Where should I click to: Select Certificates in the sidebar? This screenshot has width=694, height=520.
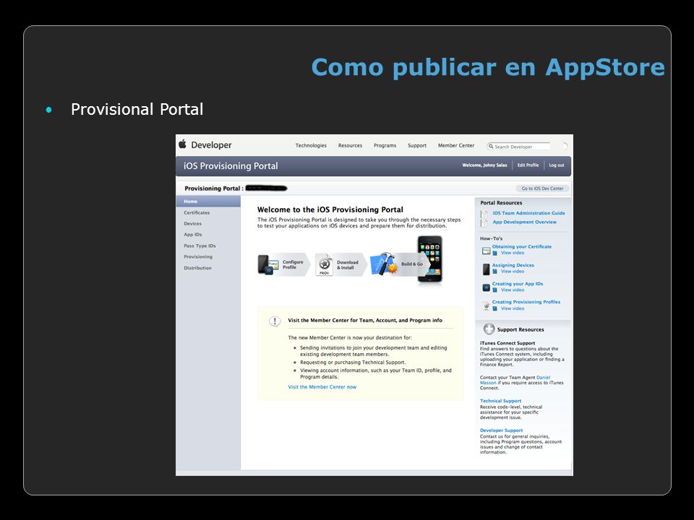coord(197,212)
